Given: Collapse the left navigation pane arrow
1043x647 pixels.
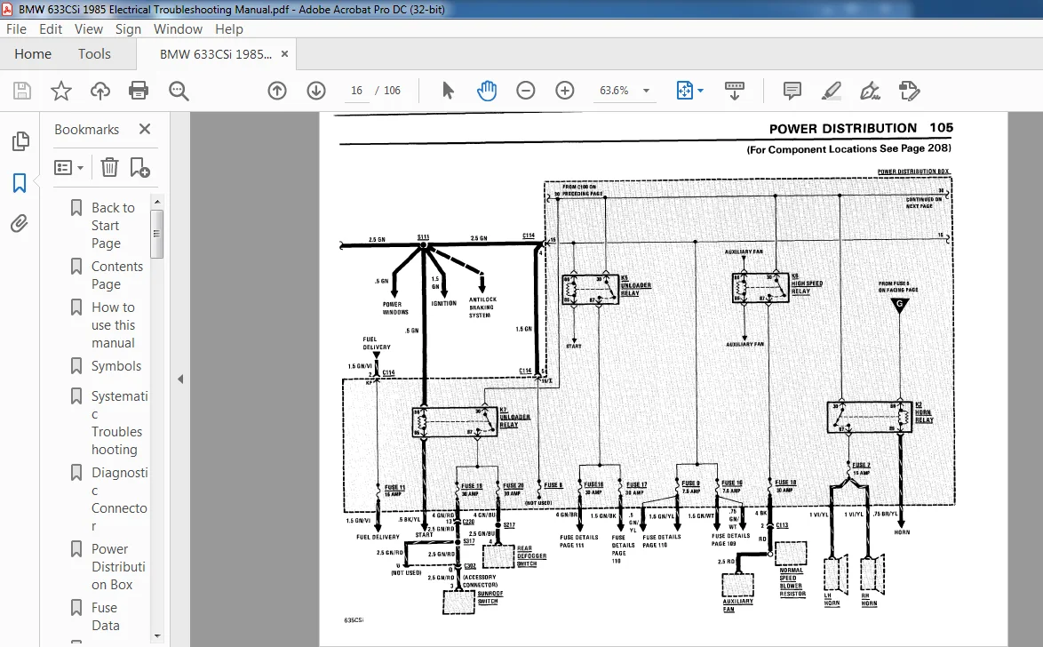Looking at the screenshot, I should tap(180, 379).
